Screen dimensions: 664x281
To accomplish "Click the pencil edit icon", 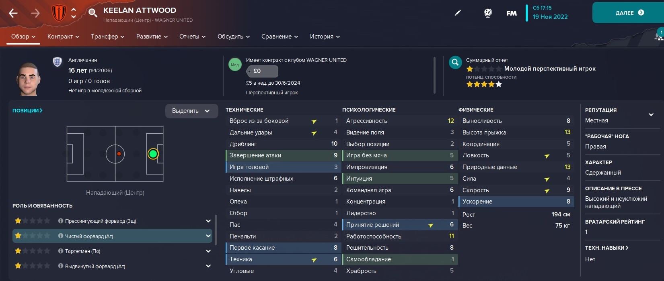I will [x=458, y=13].
